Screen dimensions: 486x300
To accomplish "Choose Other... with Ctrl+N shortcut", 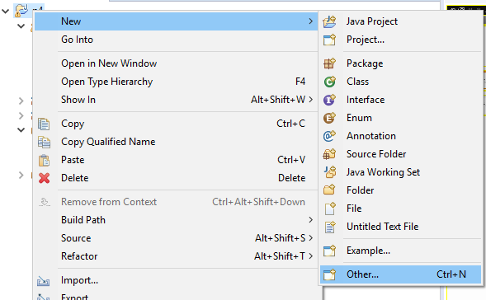I will tap(400, 274).
